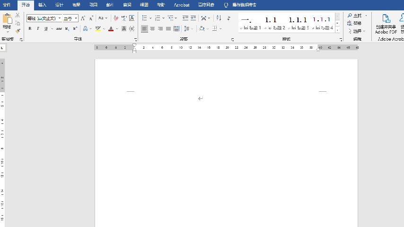Switch to the Acrobat ribbon tab

click(181, 5)
